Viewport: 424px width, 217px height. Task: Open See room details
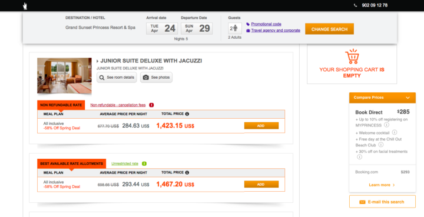(x=117, y=78)
